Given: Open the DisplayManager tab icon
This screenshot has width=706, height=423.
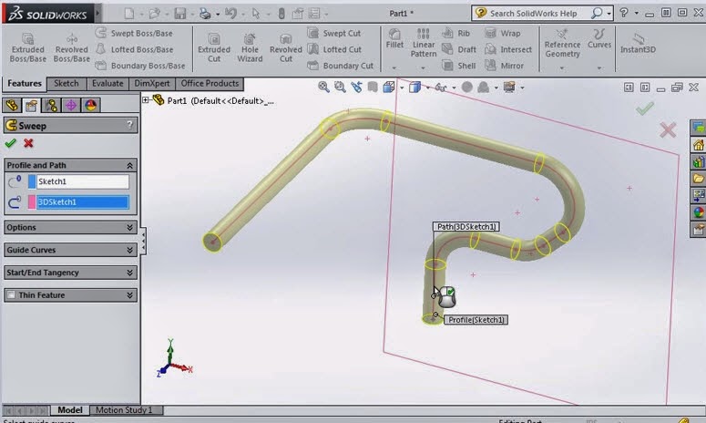Looking at the screenshot, I should (x=90, y=105).
